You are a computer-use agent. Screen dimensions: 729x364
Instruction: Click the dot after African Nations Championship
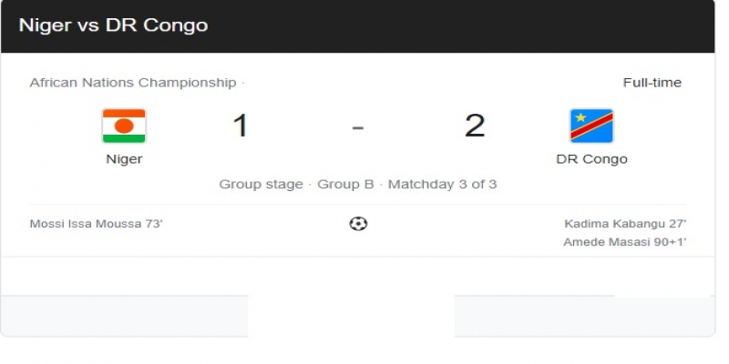(x=242, y=83)
